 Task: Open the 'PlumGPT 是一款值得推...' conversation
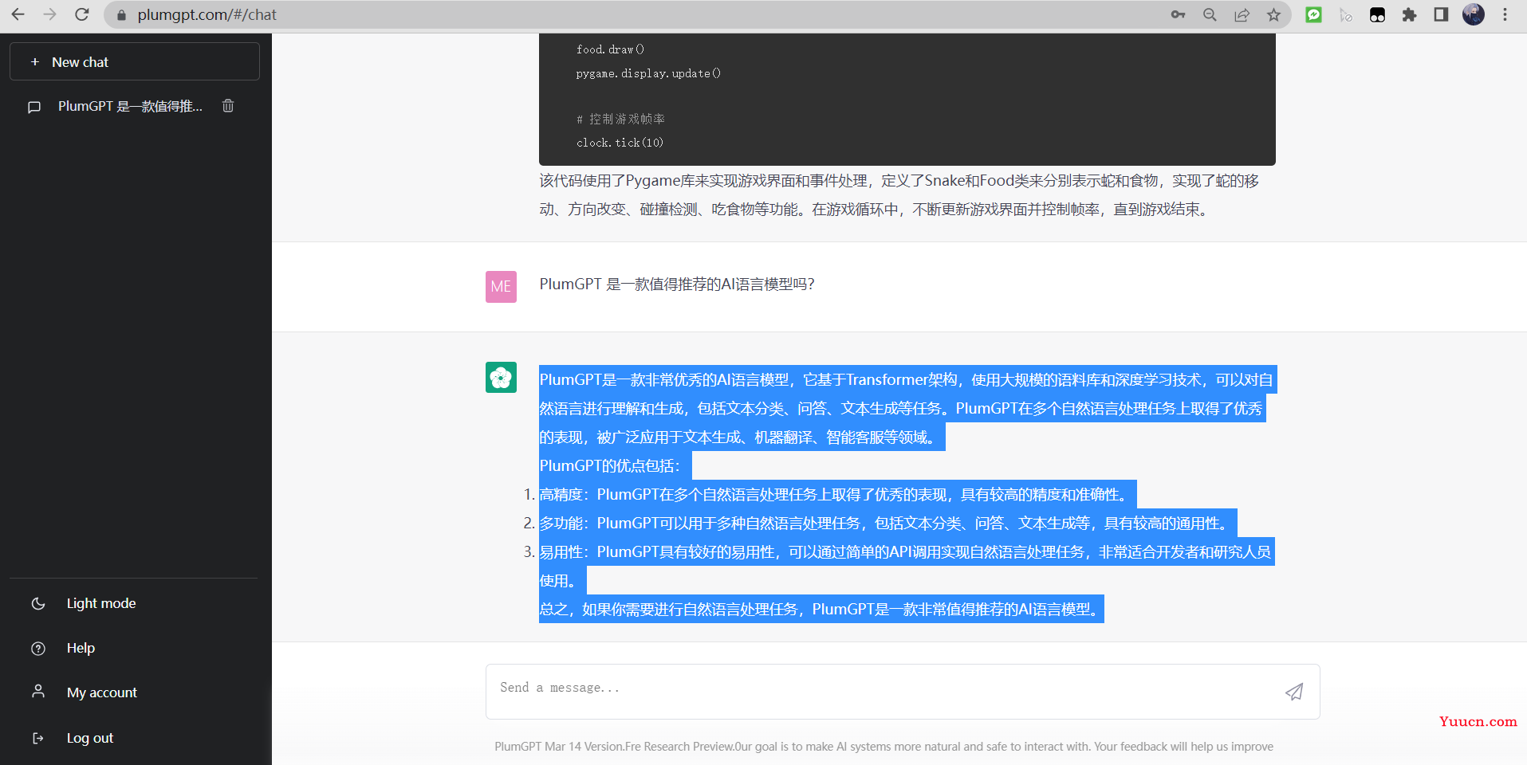click(130, 106)
